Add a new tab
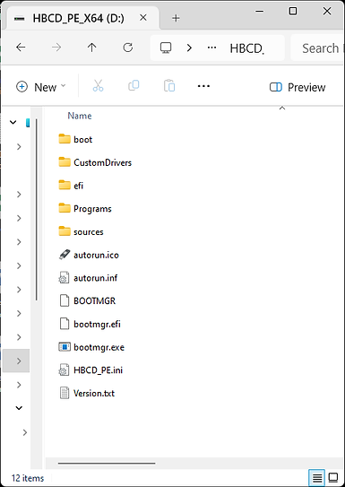Viewport: 345px width, 487px height. click(176, 18)
